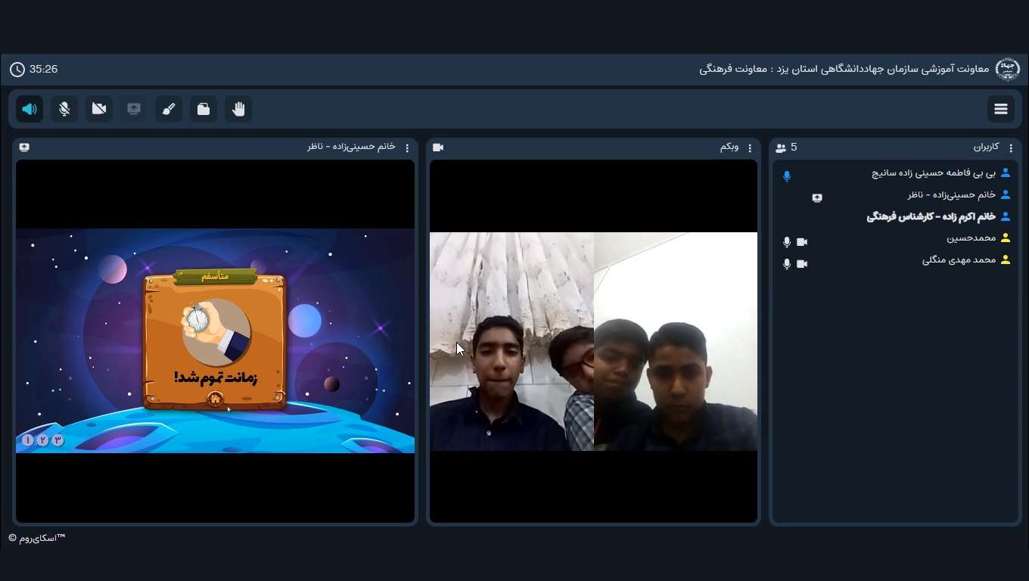Open the shared screen panel options menu

click(x=407, y=148)
